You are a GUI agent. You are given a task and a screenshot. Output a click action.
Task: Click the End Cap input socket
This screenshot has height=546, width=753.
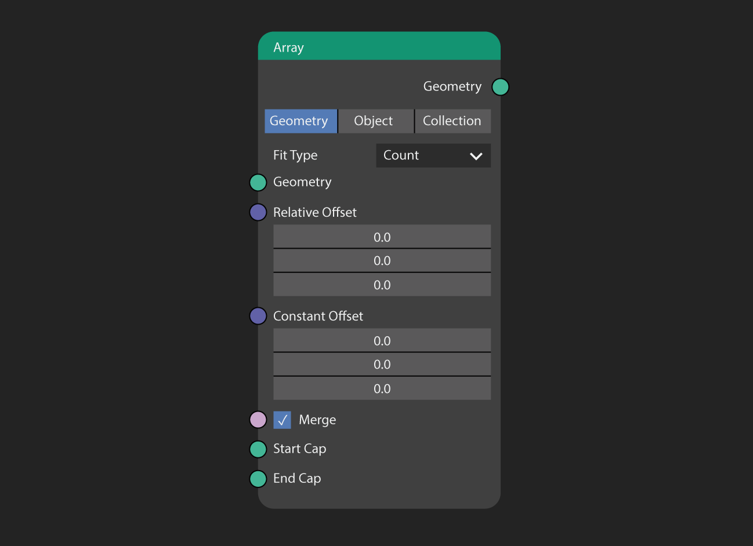(258, 479)
